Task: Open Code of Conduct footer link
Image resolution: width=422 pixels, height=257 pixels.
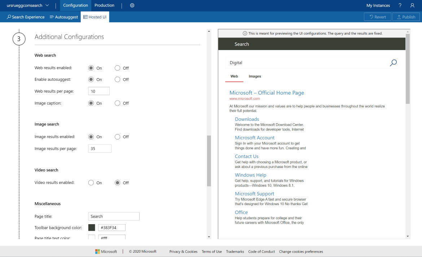Action: 261,252
